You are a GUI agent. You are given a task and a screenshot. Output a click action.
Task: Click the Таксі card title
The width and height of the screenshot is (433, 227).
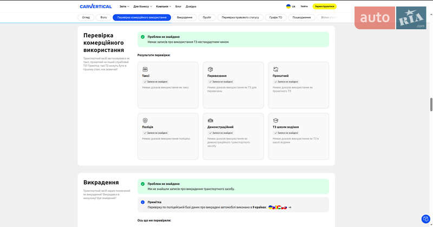click(x=146, y=76)
